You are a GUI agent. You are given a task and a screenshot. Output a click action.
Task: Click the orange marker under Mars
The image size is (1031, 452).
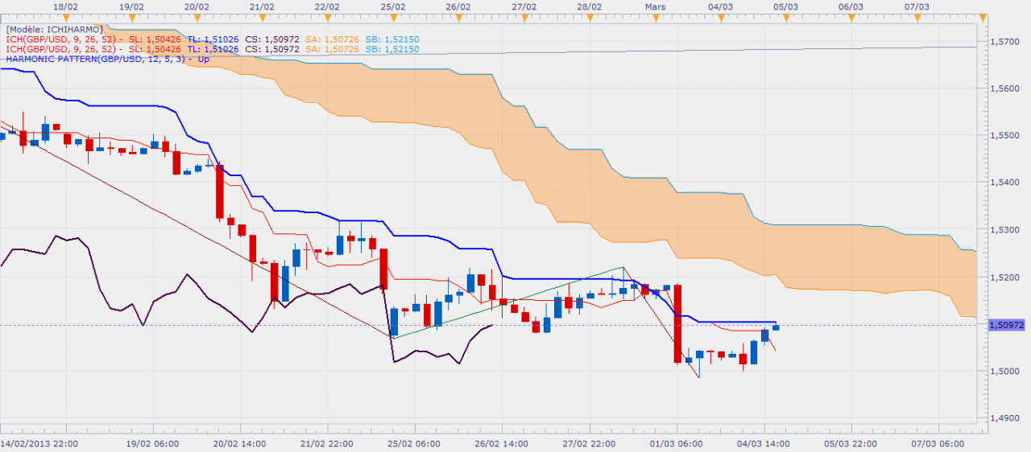(654, 16)
